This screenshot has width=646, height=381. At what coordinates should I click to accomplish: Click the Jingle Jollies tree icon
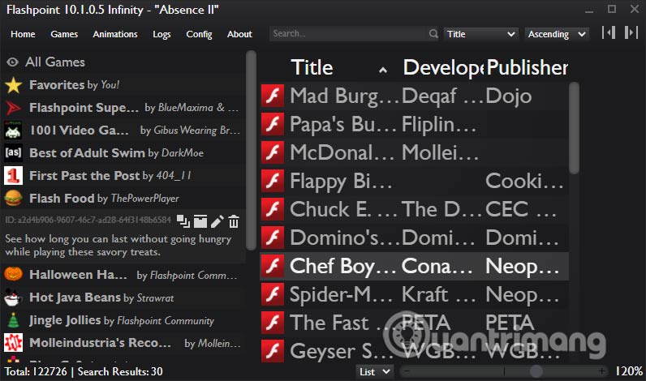[x=13, y=320]
